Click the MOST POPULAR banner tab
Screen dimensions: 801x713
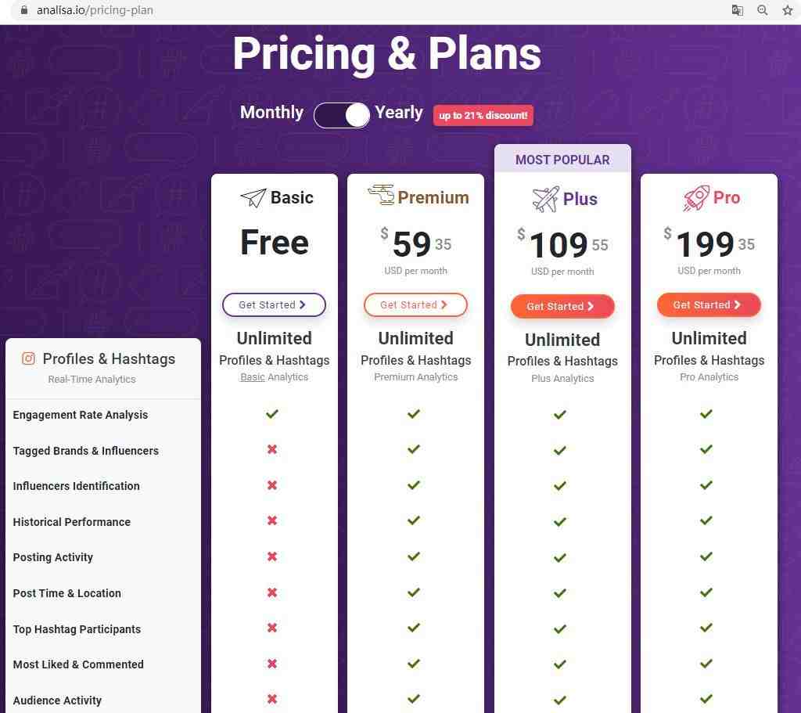[562, 160]
